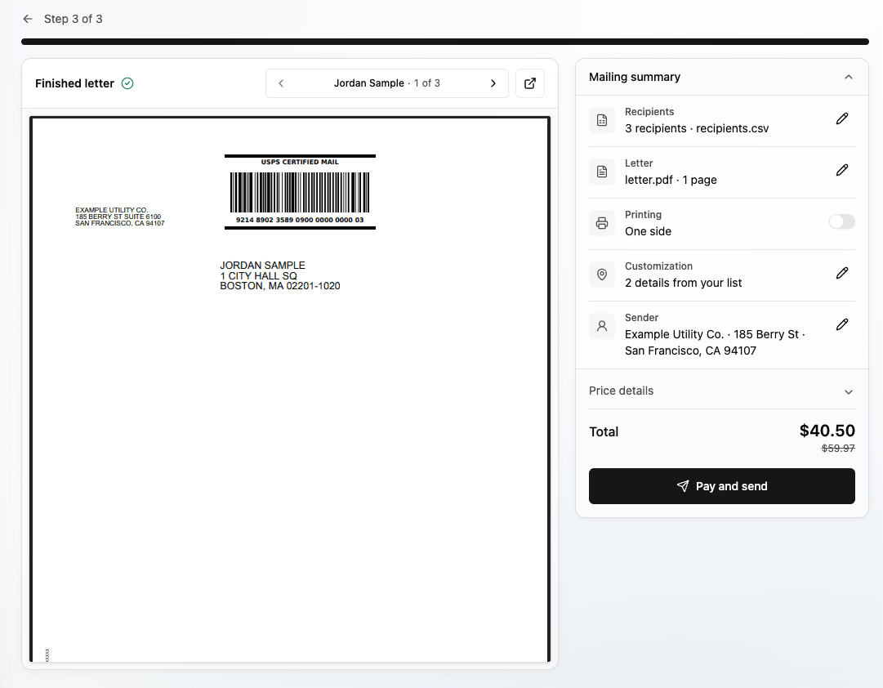Click the Customization location pin icon
Image resolution: width=883 pixels, height=688 pixels.
[602, 275]
